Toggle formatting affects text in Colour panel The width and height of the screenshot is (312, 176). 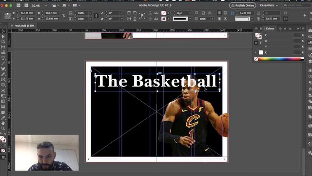click(260, 43)
